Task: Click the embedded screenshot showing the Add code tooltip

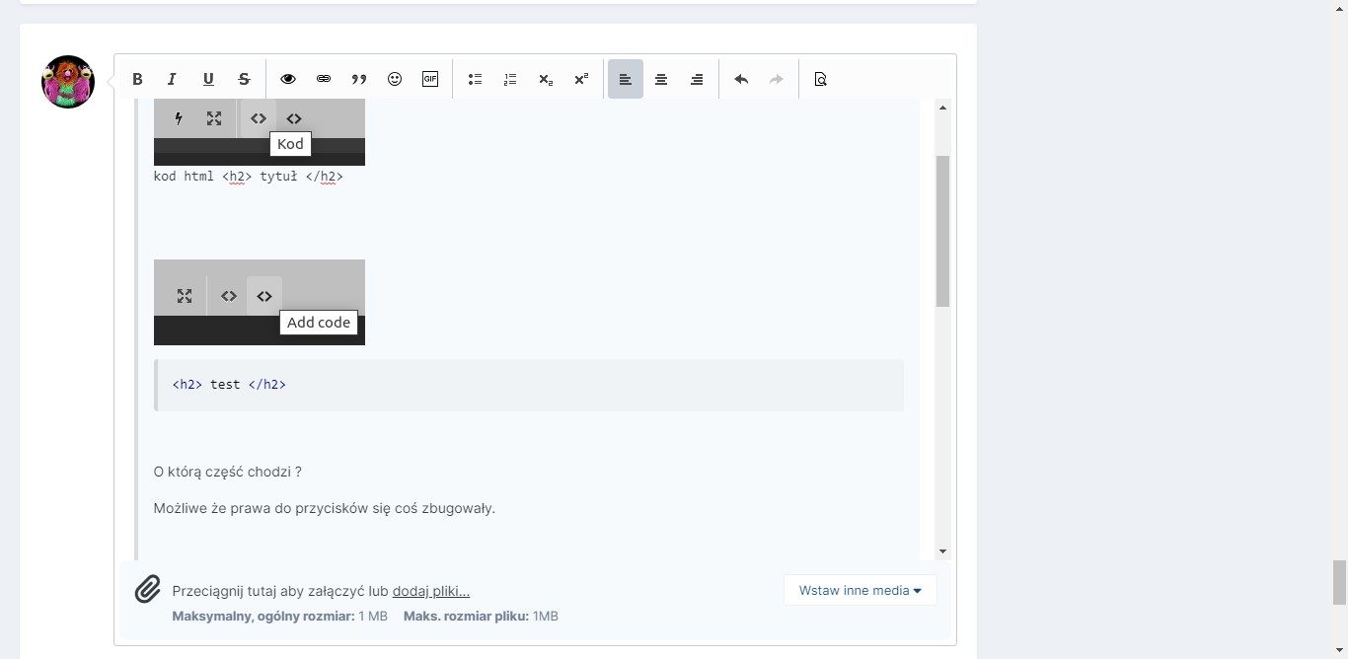Action: click(260, 302)
